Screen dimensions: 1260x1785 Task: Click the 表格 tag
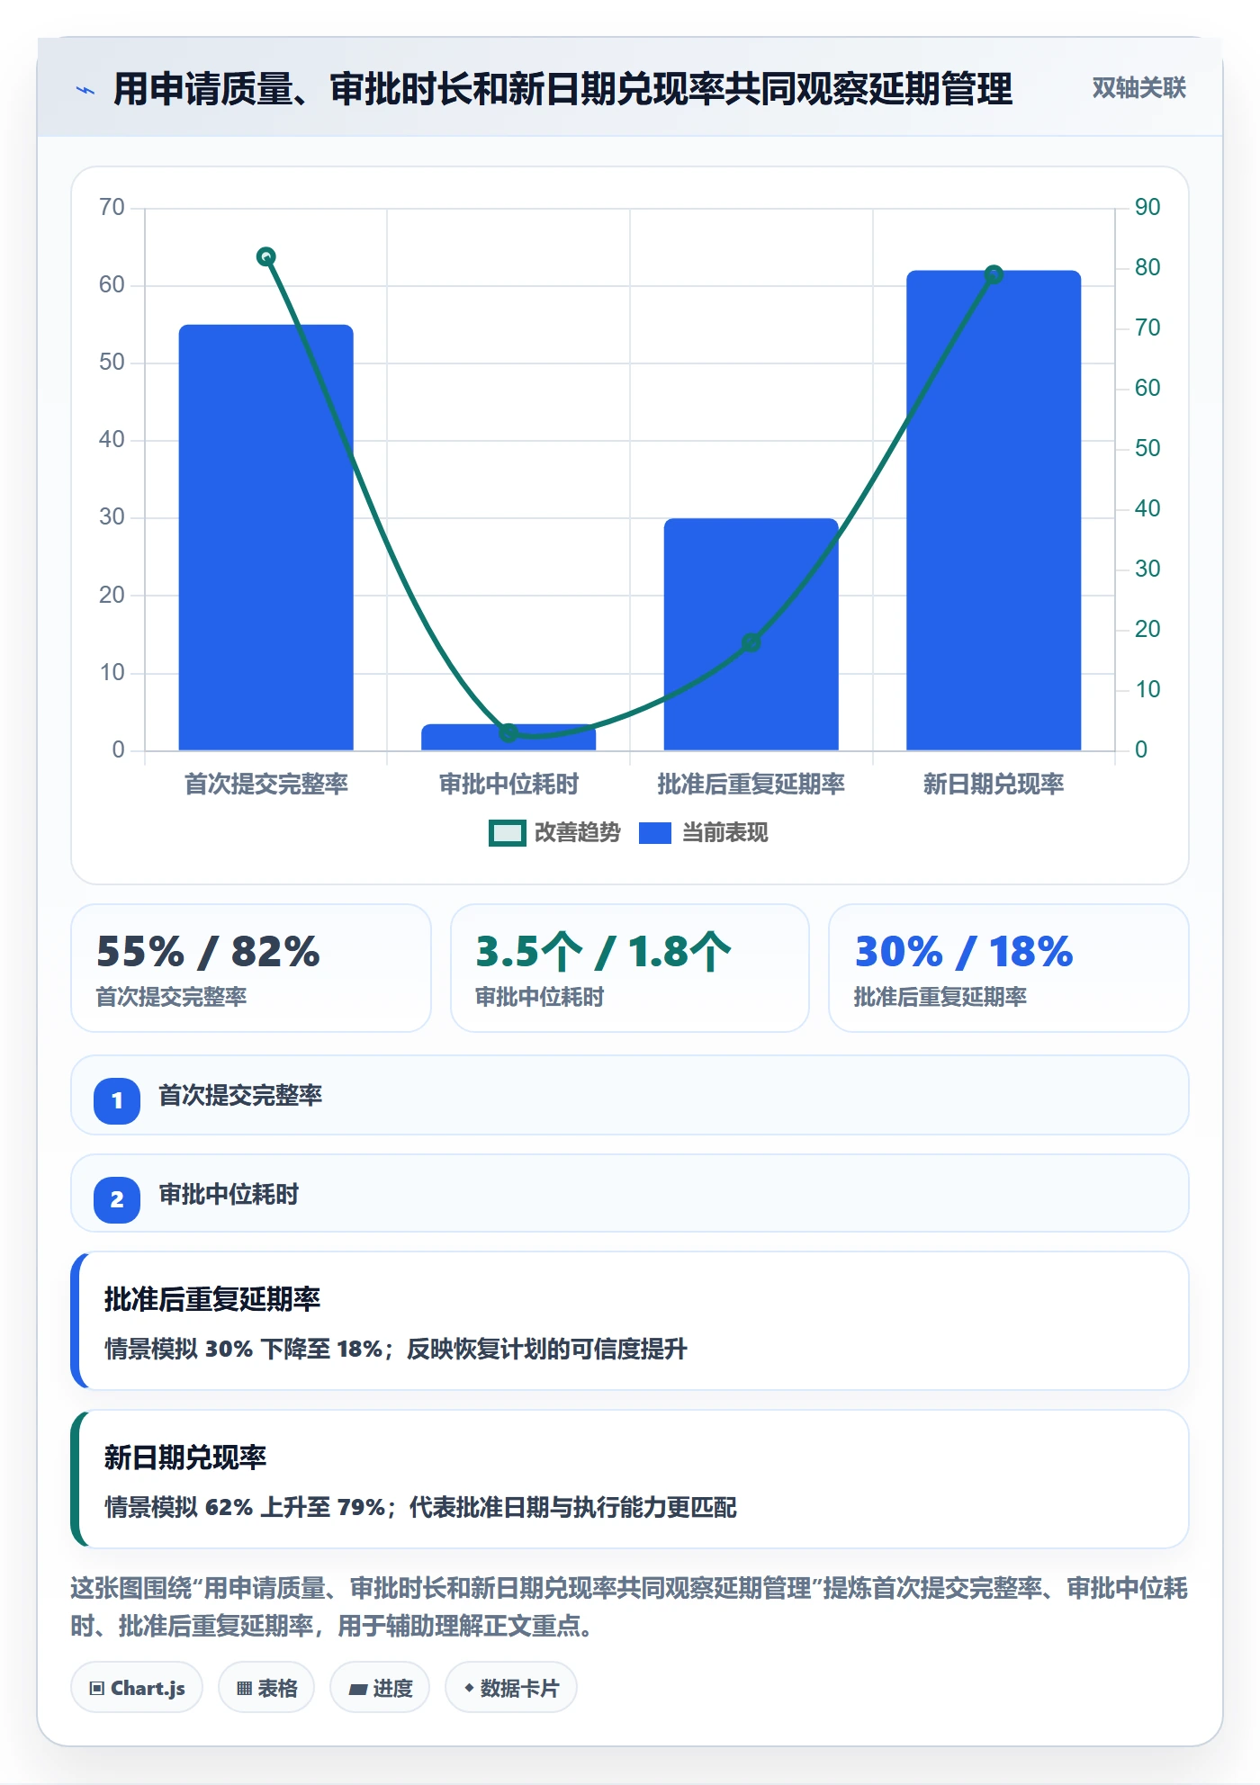tap(266, 1688)
